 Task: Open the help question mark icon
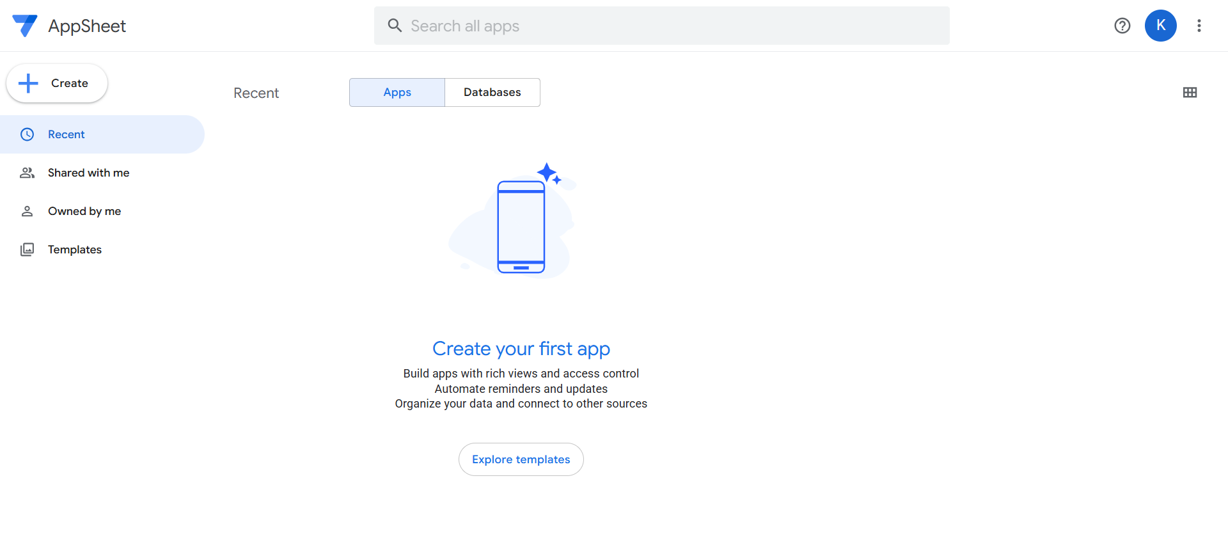pyautogui.click(x=1122, y=26)
